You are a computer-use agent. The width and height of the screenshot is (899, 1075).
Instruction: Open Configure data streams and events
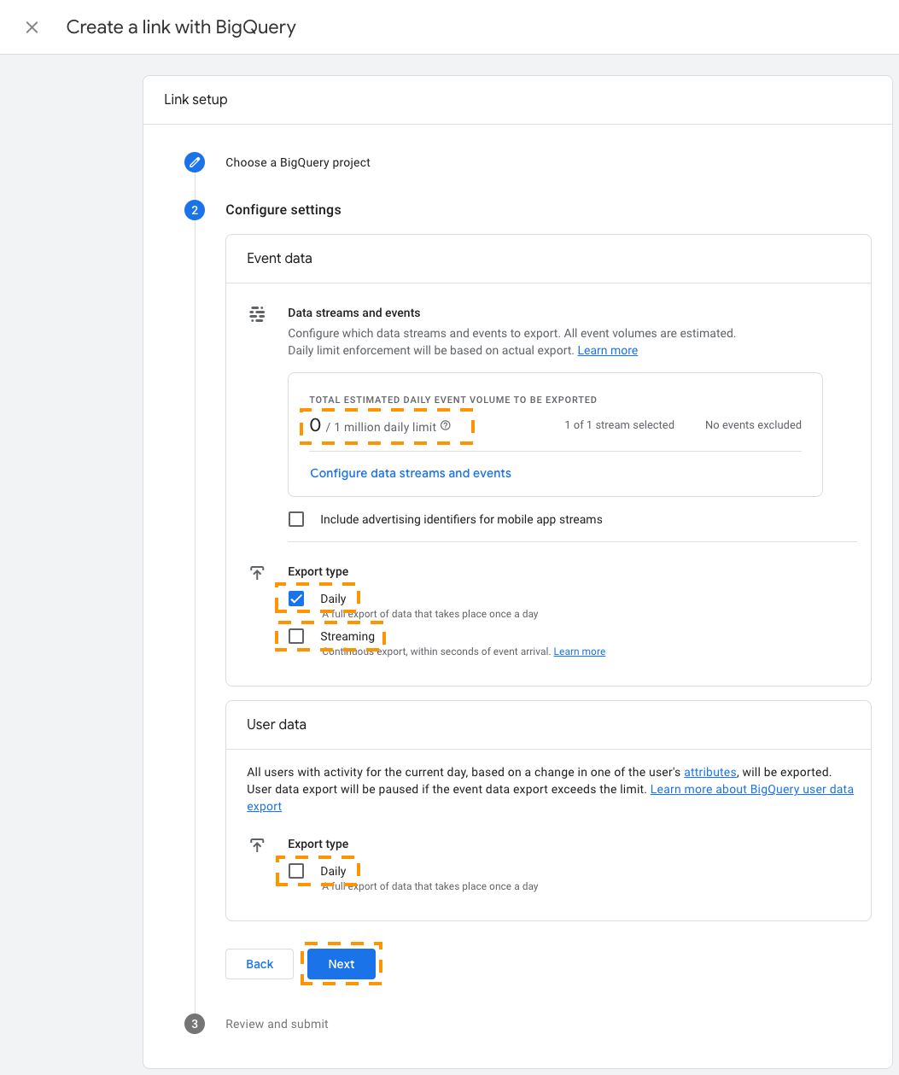click(x=411, y=473)
